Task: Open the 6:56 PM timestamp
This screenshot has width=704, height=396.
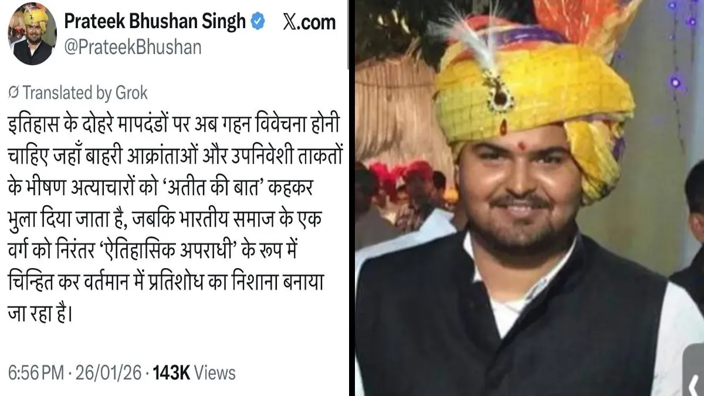Action: pos(32,373)
